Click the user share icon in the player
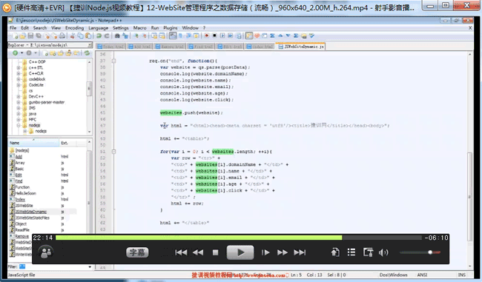482x282 pixels. pyautogui.click(x=46, y=252)
